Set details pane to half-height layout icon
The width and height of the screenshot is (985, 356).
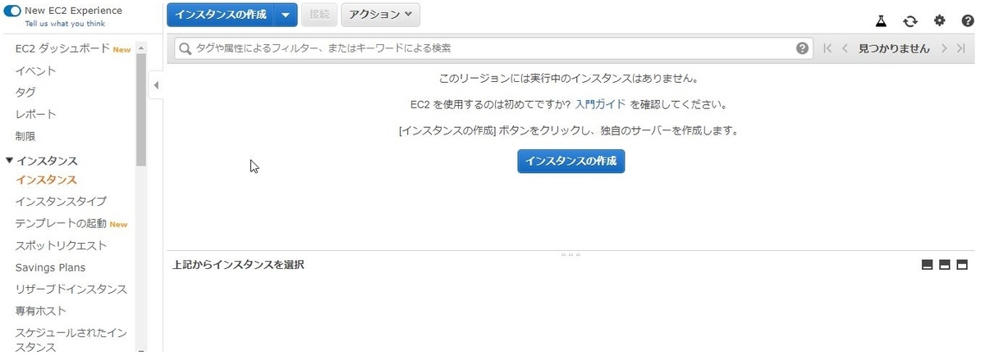[x=944, y=265]
